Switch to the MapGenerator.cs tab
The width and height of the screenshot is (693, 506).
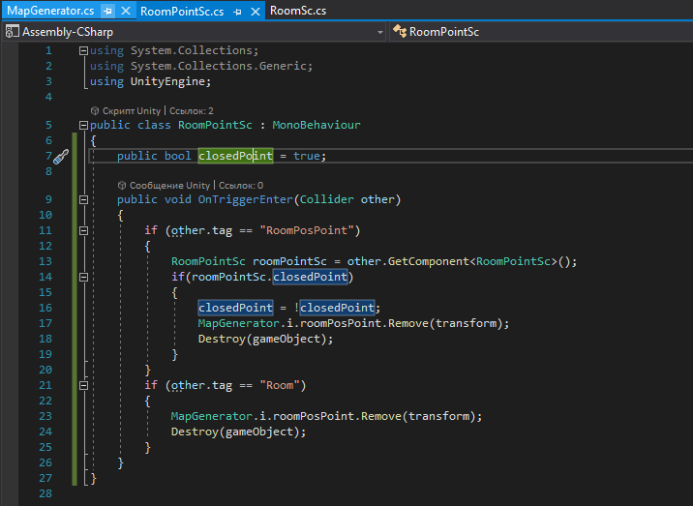[50, 11]
